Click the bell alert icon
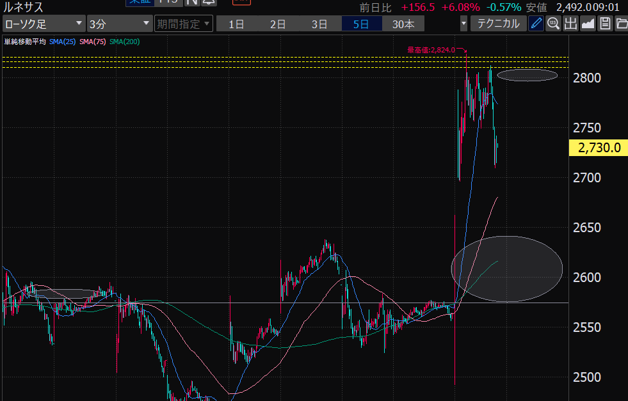628x401 pixels. (x=209, y=3)
